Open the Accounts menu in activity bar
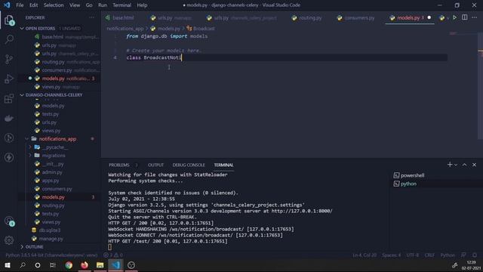483x272 pixels. coord(9,221)
